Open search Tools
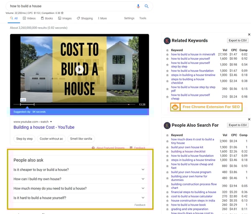251x214 pixels. point(143,18)
